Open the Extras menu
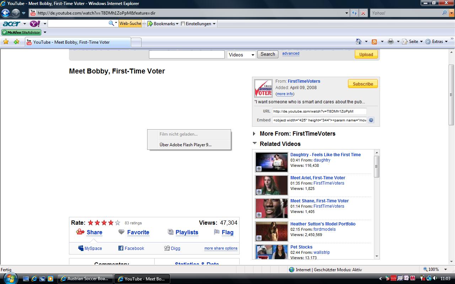Image resolution: width=455 pixels, height=284 pixels. coord(437,42)
